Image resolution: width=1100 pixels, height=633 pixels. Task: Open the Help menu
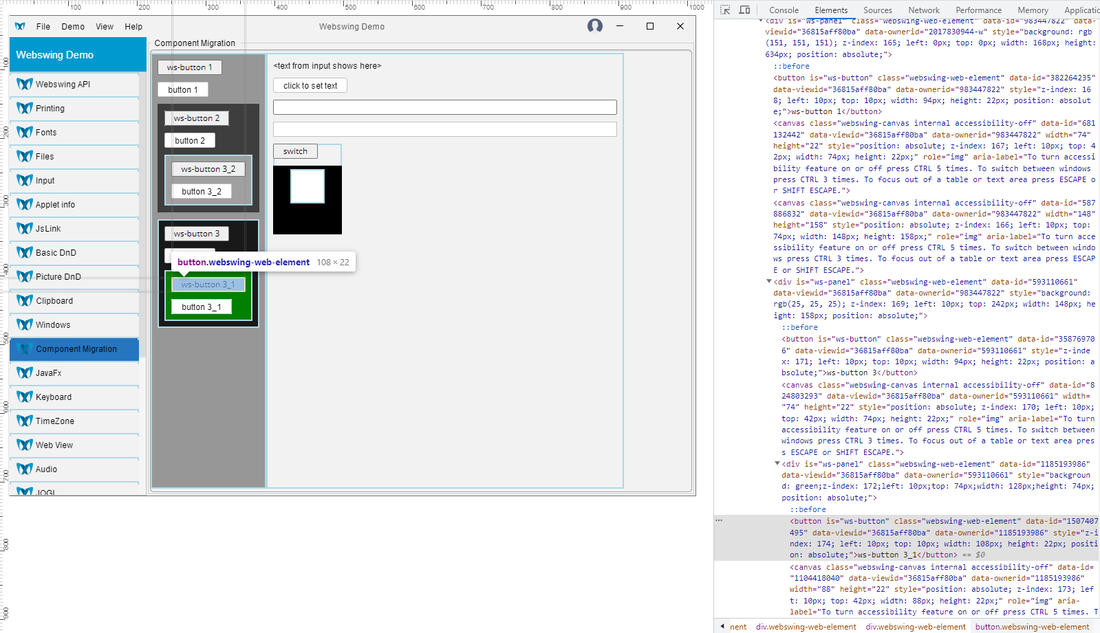(x=133, y=27)
